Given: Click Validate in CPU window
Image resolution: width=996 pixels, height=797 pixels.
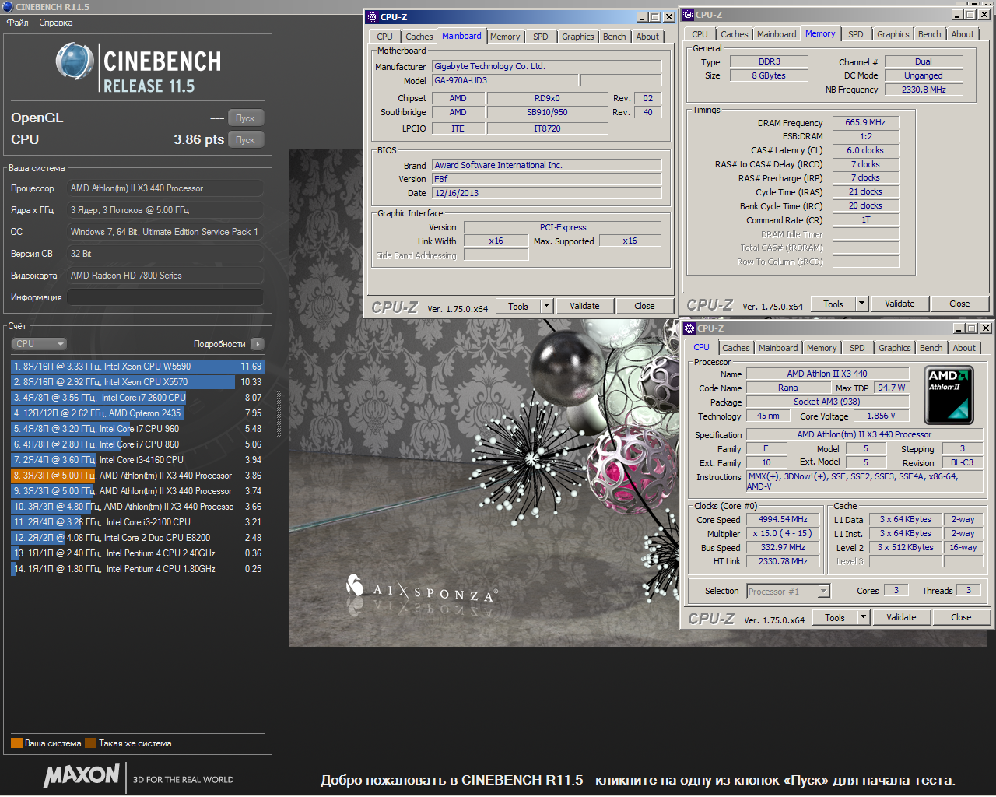Looking at the screenshot, I should pyautogui.click(x=901, y=617).
